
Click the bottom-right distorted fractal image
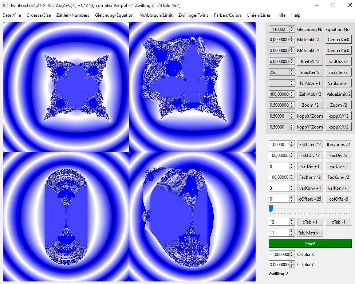(193, 217)
